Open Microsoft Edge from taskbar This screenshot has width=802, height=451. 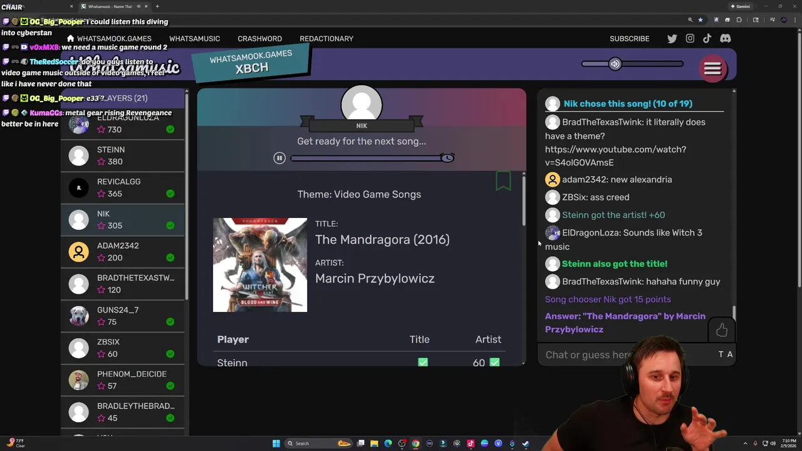pos(388,443)
